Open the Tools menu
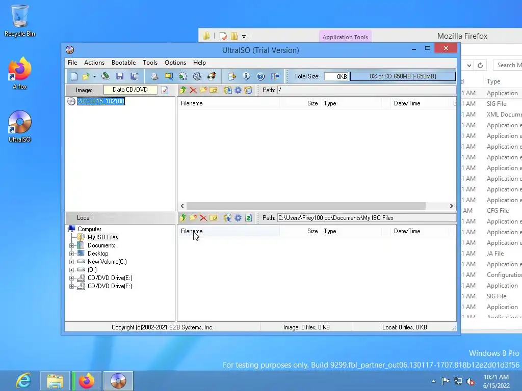The width and height of the screenshot is (522, 391). click(150, 63)
